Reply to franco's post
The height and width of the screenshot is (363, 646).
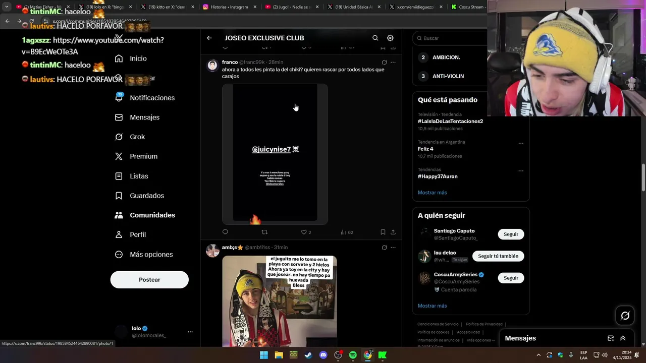(x=225, y=232)
